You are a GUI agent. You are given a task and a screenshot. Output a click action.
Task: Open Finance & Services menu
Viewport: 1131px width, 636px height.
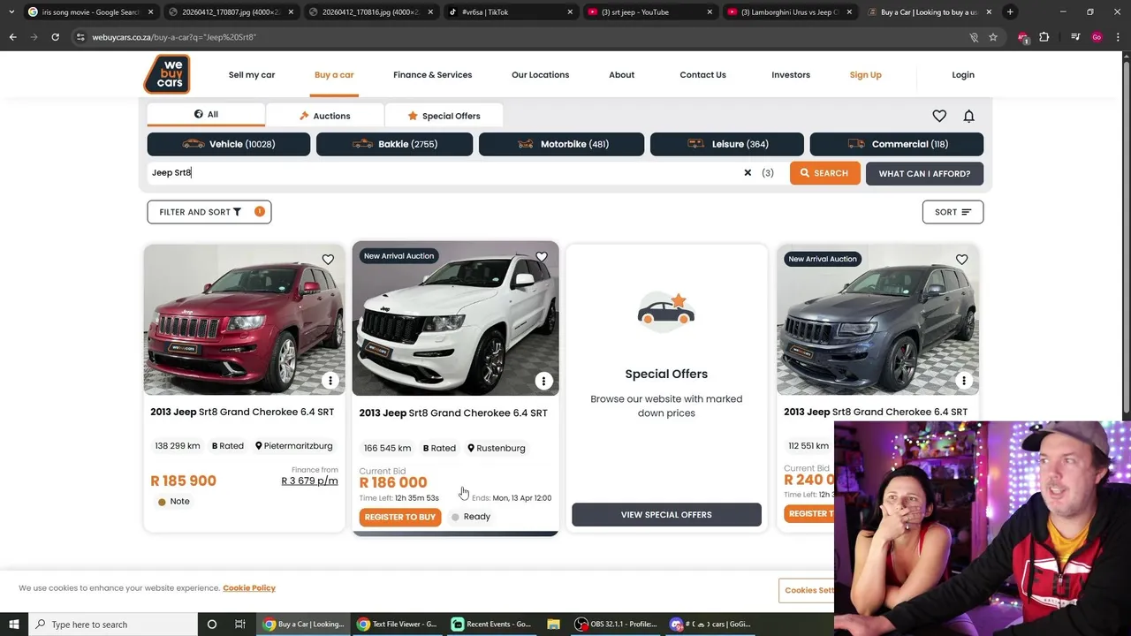point(432,75)
